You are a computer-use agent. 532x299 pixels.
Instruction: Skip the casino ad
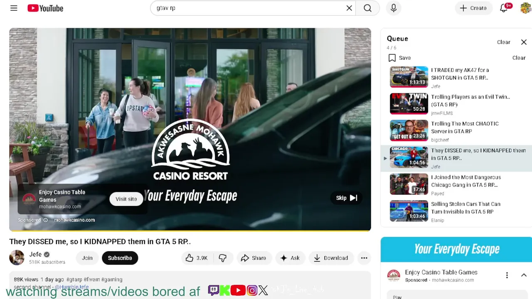point(346,198)
